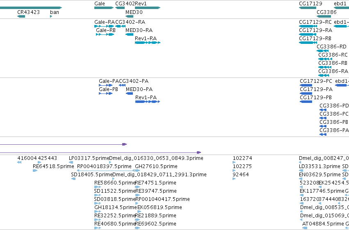This screenshot has width=349, height=230.
Task: Select the CG17129-PC protein label
Action: (x=316, y=81)
